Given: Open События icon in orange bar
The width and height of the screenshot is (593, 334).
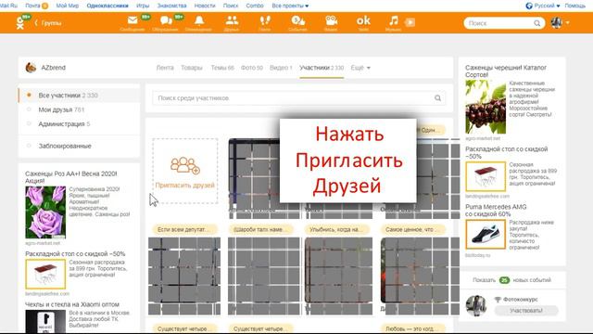Looking at the screenshot, I should click(297, 20).
